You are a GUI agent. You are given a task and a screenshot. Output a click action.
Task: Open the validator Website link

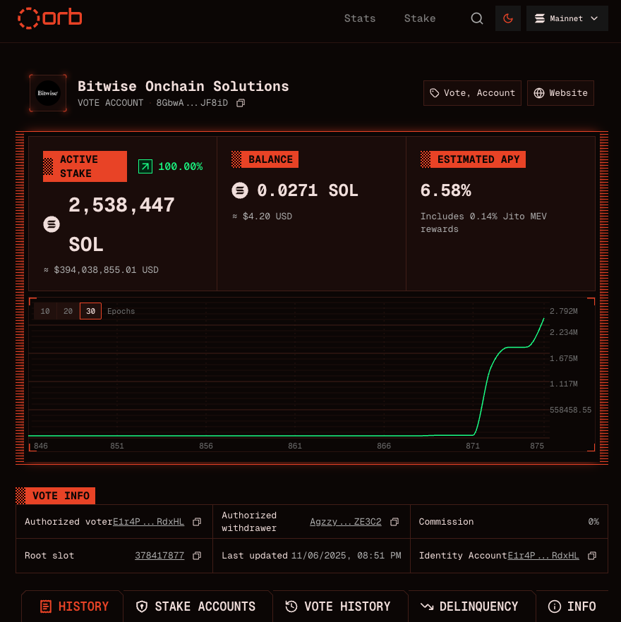tap(560, 93)
